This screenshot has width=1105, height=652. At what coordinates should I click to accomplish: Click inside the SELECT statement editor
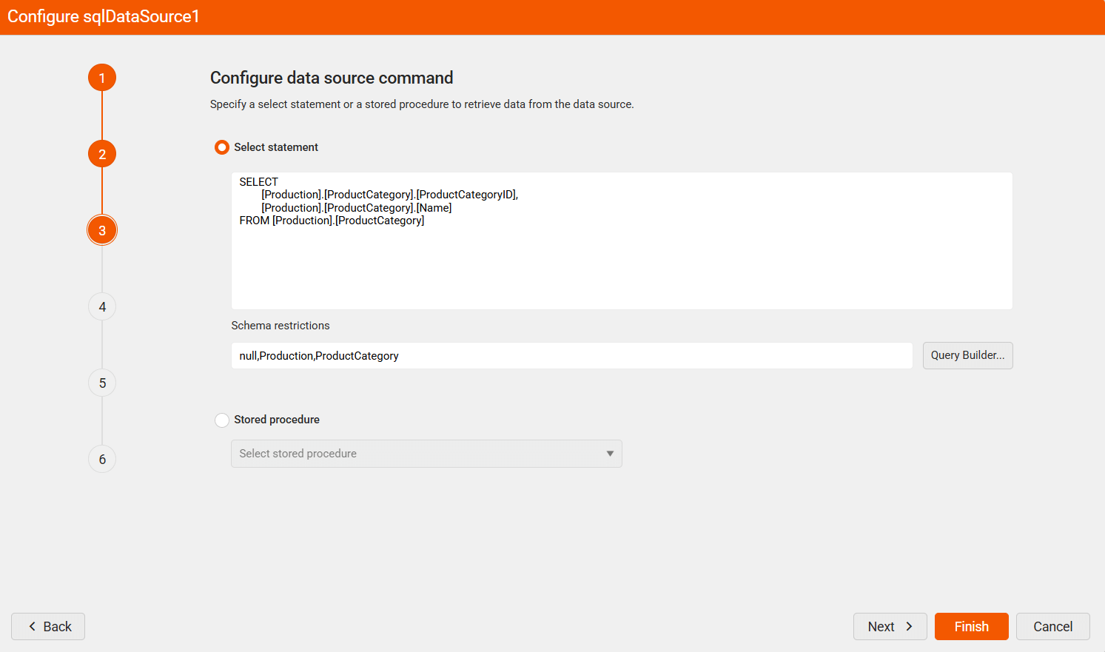tap(622, 241)
